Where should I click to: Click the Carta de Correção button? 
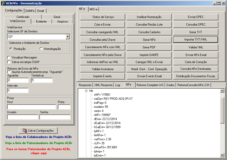[x=196, y=62]
